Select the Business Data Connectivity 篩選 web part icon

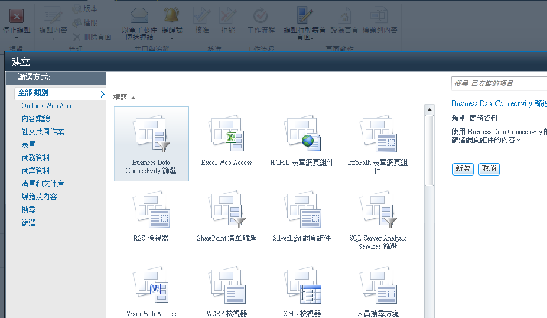click(x=151, y=135)
